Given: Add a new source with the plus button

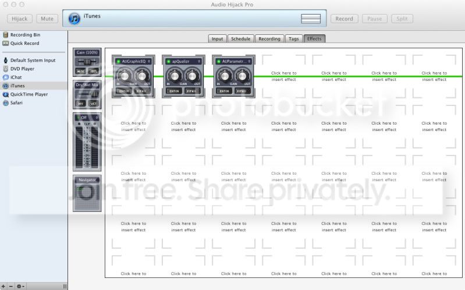Looking at the screenshot, I should [3, 286].
